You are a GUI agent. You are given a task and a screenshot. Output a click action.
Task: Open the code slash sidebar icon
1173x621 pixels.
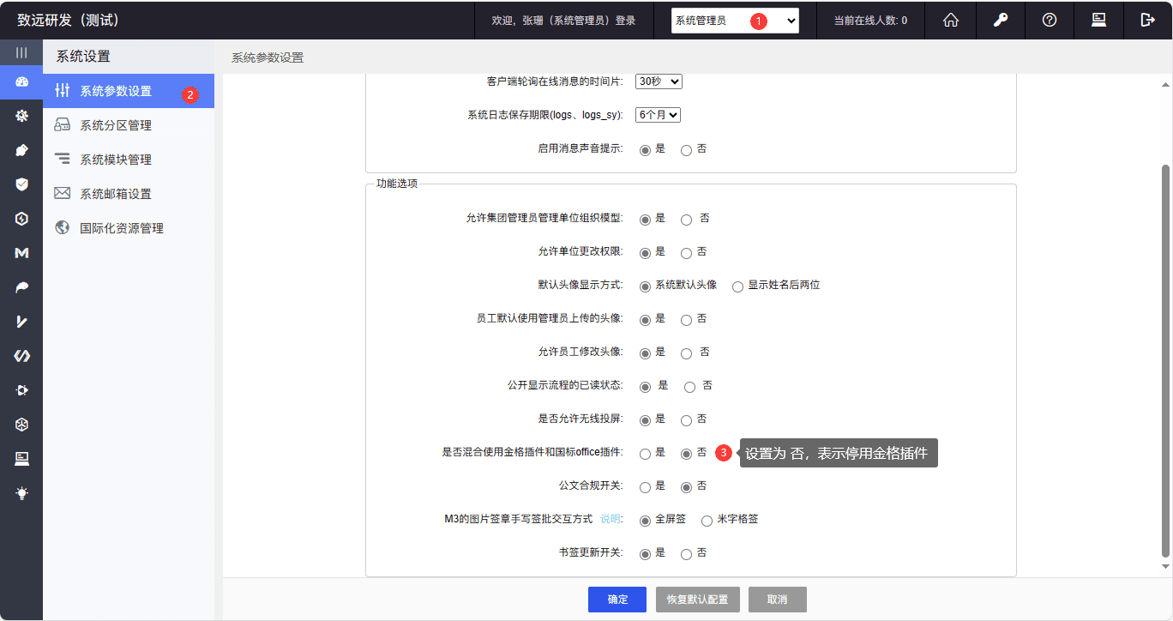[21, 356]
